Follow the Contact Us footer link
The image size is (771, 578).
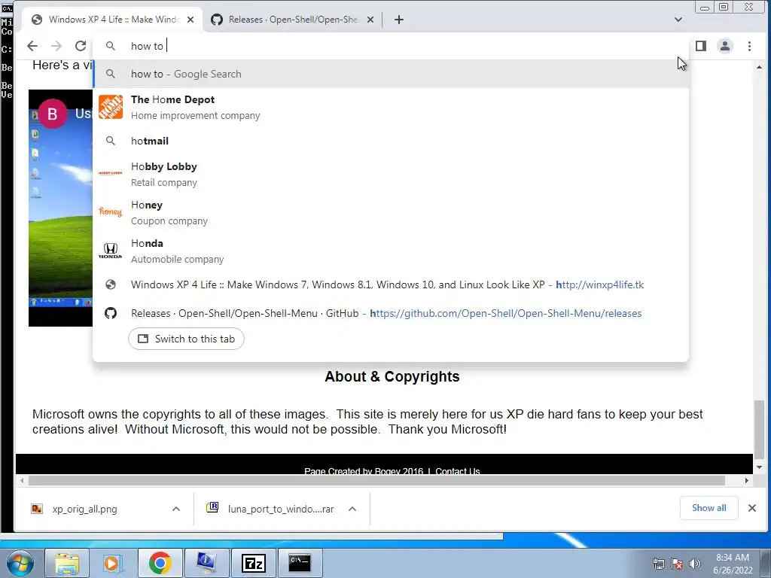pos(457,471)
